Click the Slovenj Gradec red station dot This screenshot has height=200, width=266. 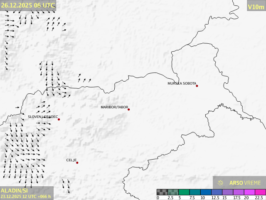tap(59, 120)
